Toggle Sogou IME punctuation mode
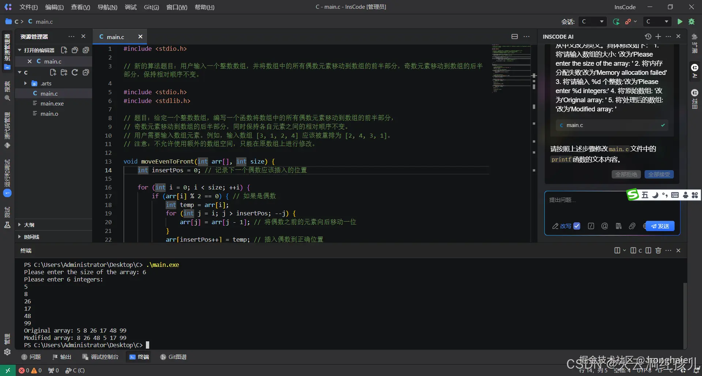Image resolution: width=702 pixels, height=376 pixels. click(665, 195)
